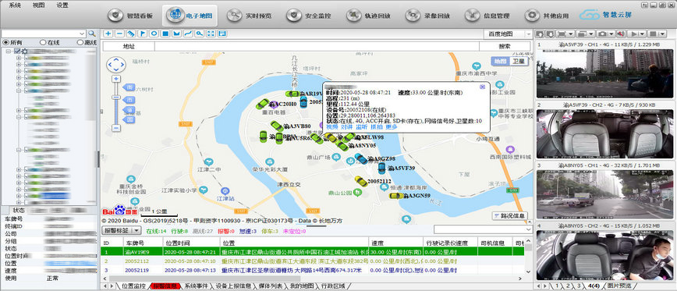This screenshot has height=291, width=677.
Task: Open the 安全监控 module
Action: (309, 16)
